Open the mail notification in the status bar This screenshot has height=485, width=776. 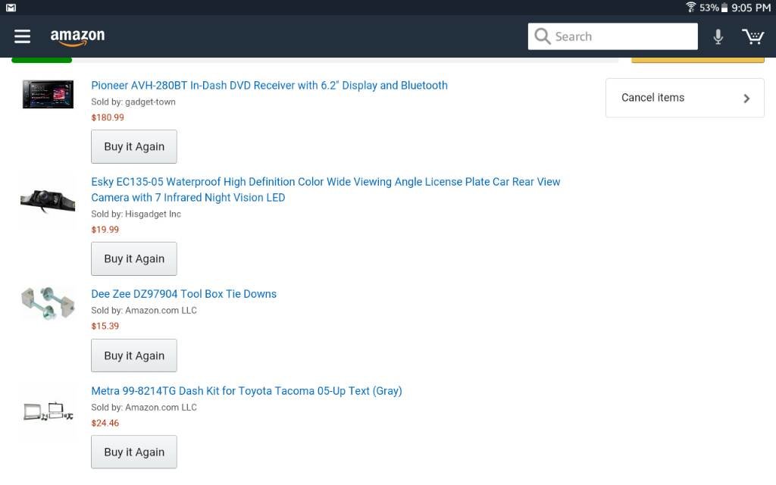click(11, 8)
